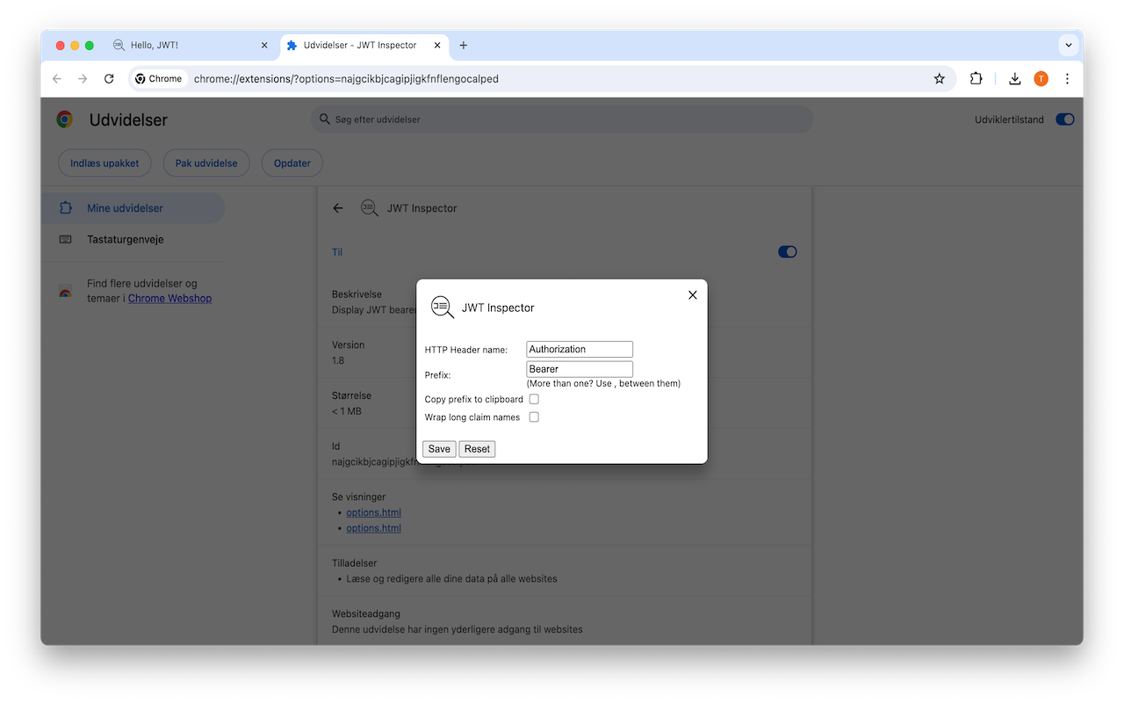The width and height of the screenshot is (1124, 703).
Task: Click the HTTP Header name input field
Action: pyautogui.click(x=579, y=349)
